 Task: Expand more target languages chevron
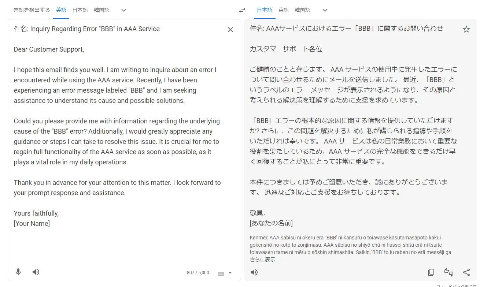click(x=325, y=10)
